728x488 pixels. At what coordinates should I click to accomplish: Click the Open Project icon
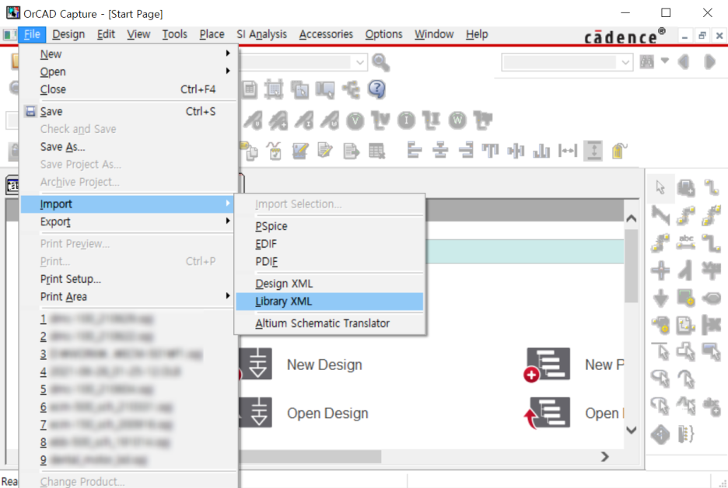point(547,413)
